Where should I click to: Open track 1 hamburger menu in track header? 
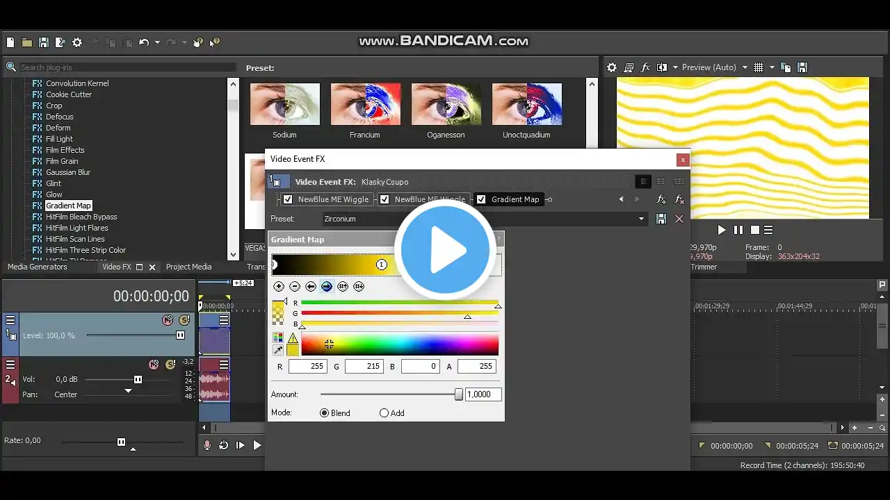[10, 320]
